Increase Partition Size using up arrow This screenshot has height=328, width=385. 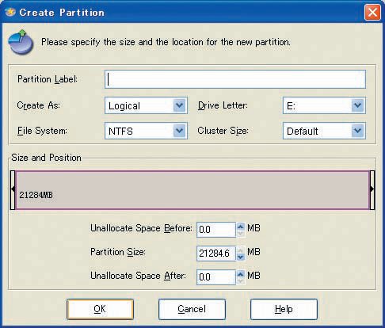(241, 250)
